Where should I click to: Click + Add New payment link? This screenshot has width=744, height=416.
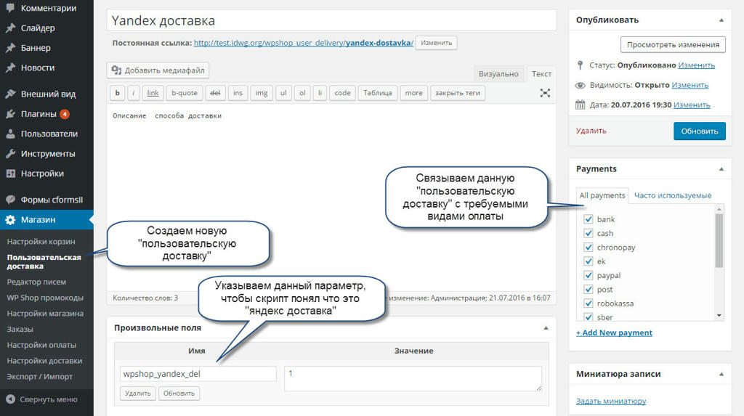click(614, 333)
